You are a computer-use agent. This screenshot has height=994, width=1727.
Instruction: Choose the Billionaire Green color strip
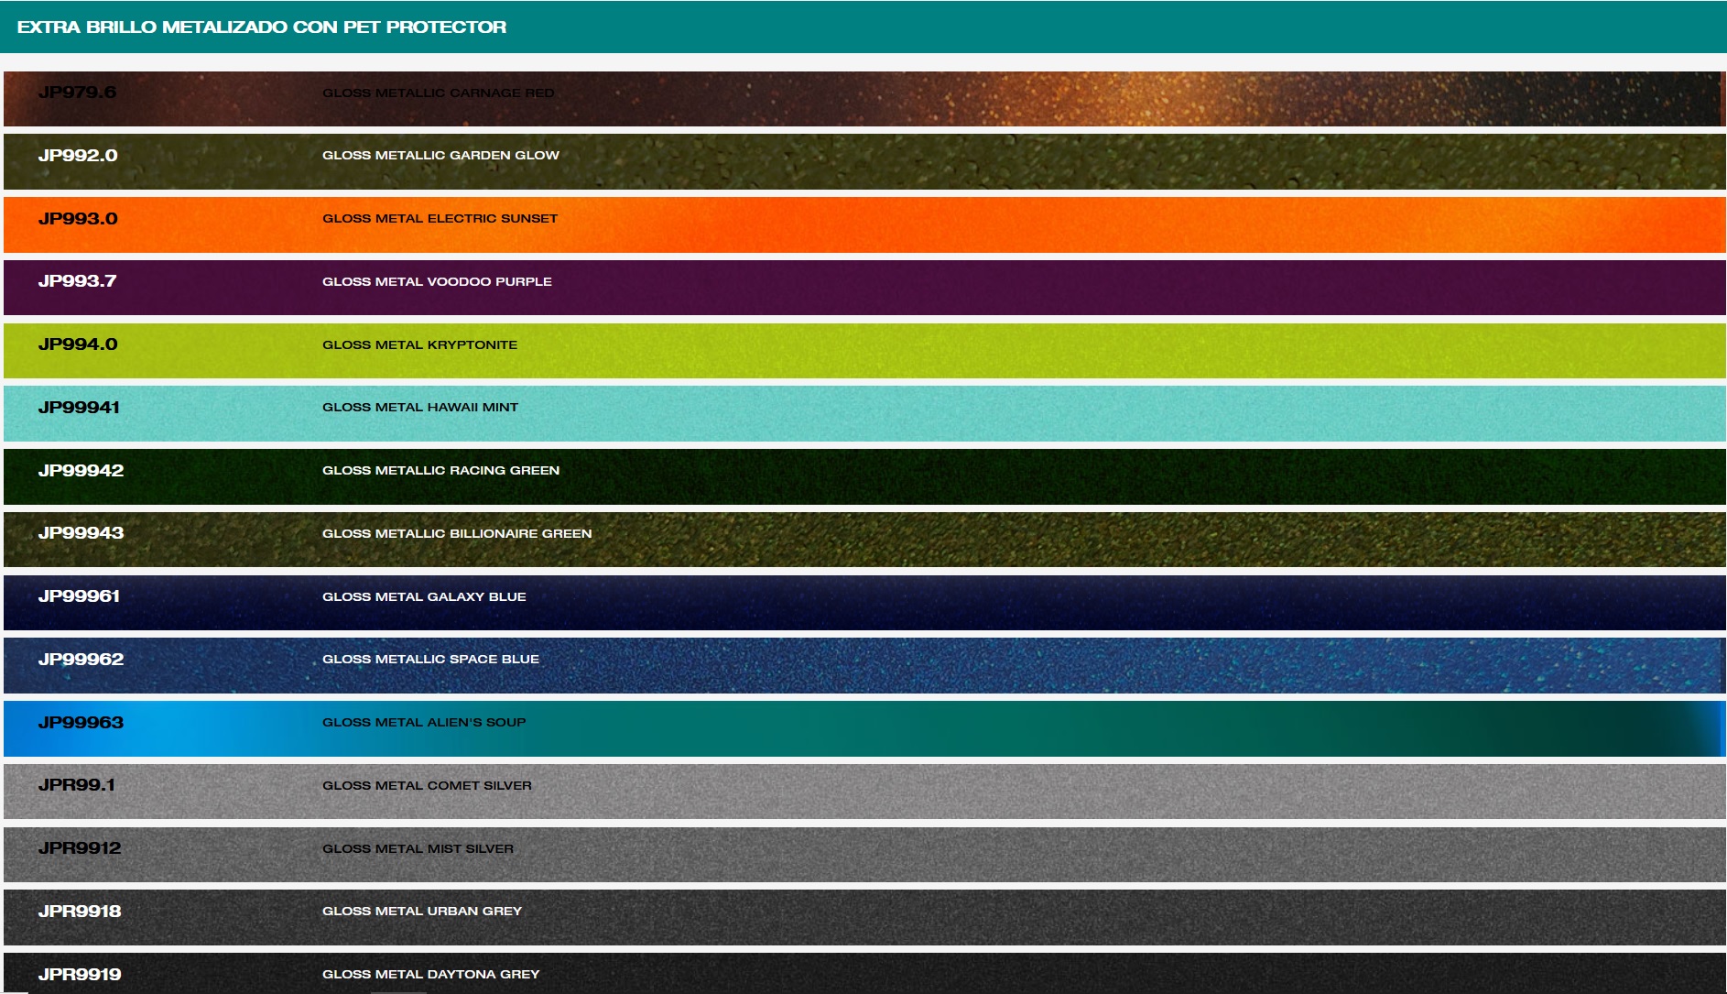point(863,540)
